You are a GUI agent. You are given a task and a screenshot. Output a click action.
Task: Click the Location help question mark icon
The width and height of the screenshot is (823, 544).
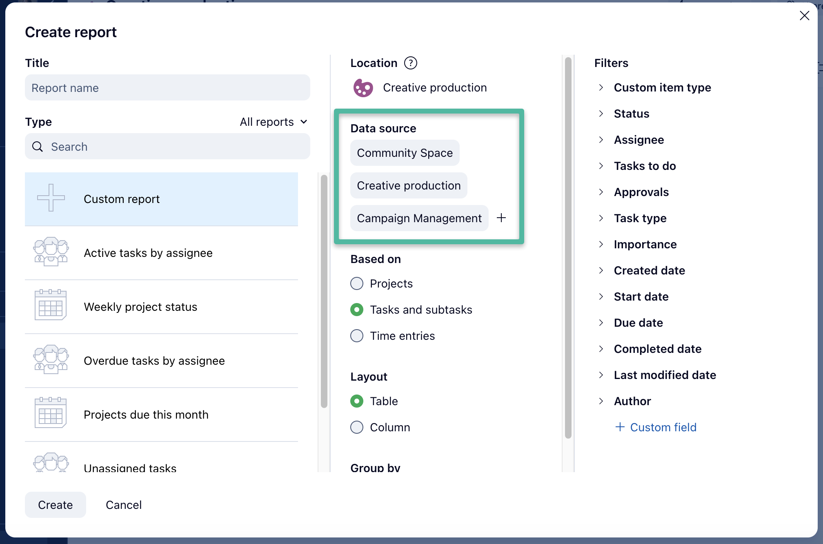click(410, 63)
